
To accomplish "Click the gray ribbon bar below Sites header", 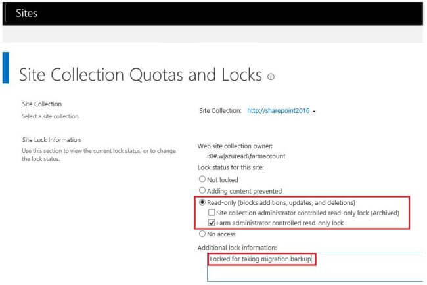I will [213, 34].
